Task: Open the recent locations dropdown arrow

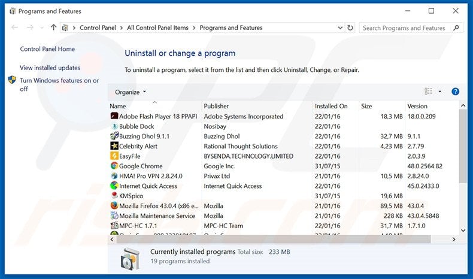Action: click(42, 28)
